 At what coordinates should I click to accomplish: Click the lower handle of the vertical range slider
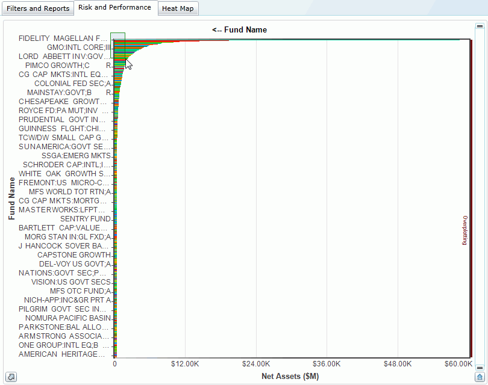pos(480,368)
